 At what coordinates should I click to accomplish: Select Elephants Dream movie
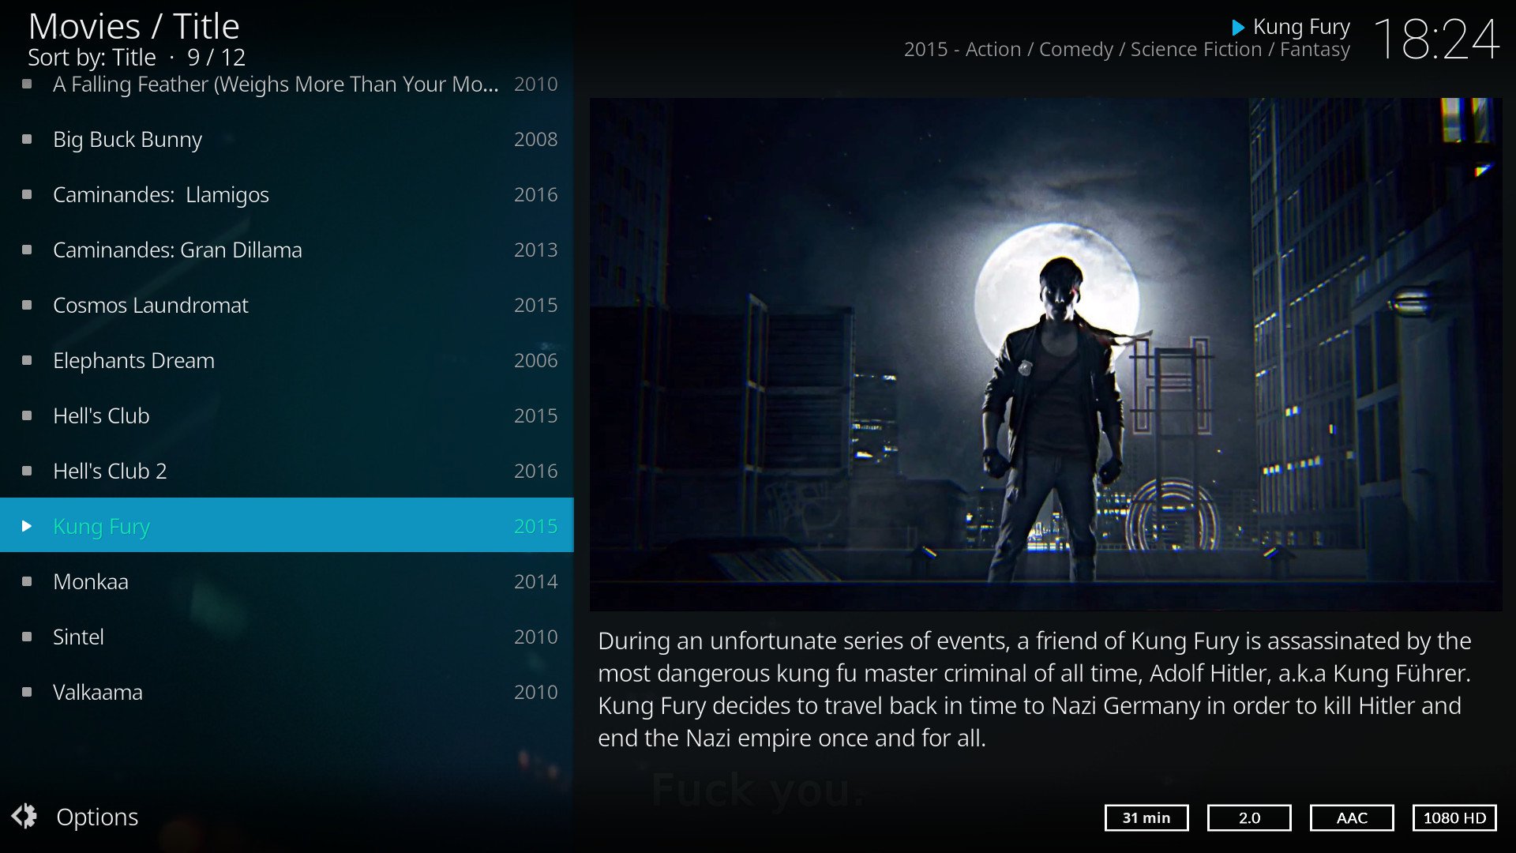(x=287, y=360)
